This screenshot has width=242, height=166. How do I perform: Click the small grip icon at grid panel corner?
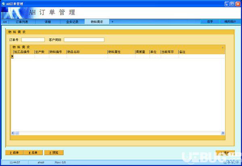(223, 48)
